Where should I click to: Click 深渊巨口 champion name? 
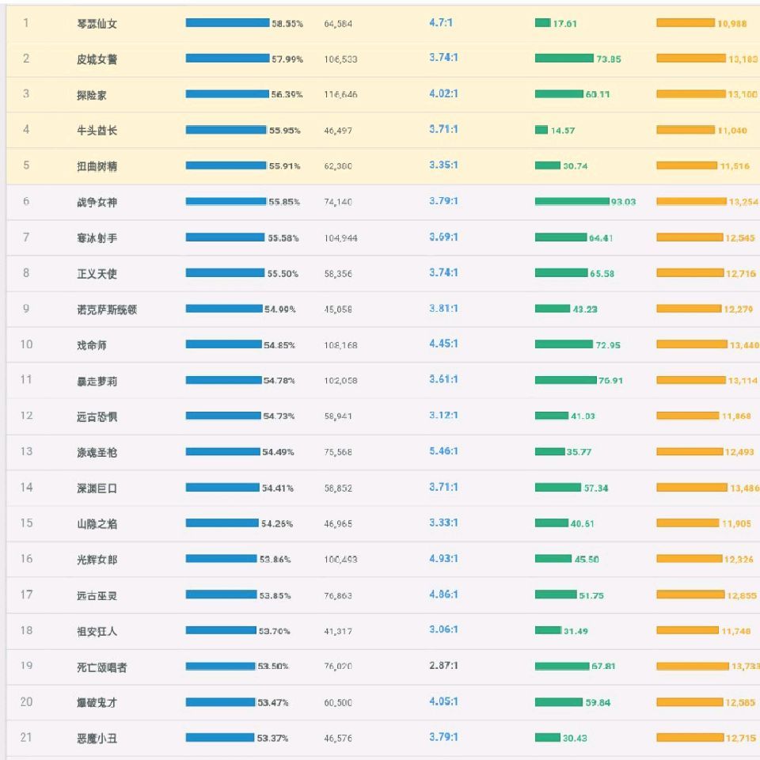pos(97,488)
